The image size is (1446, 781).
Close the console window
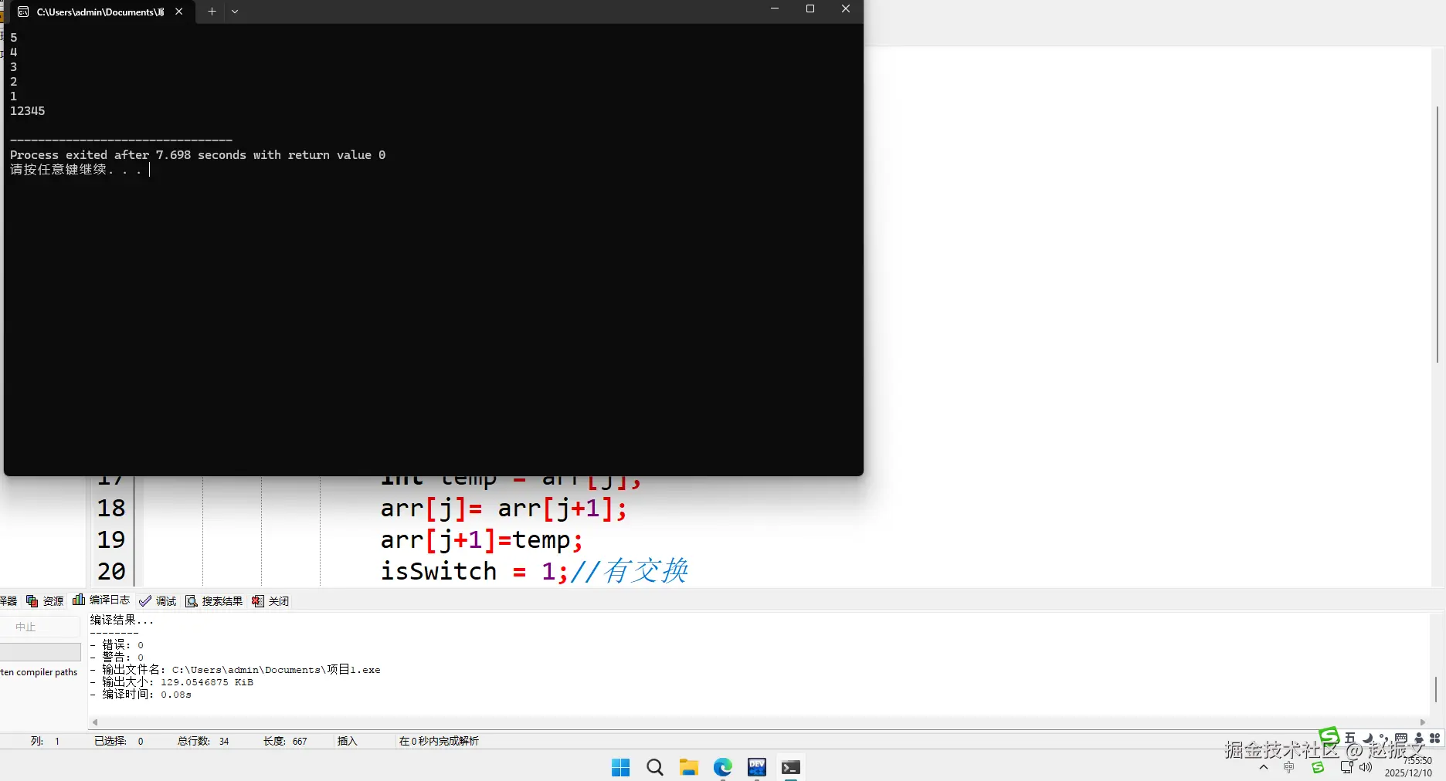pos(846,8)
